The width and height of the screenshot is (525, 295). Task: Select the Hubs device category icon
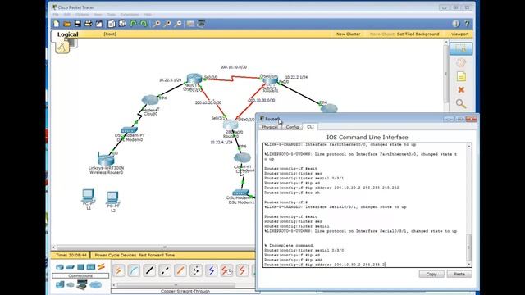80,267
